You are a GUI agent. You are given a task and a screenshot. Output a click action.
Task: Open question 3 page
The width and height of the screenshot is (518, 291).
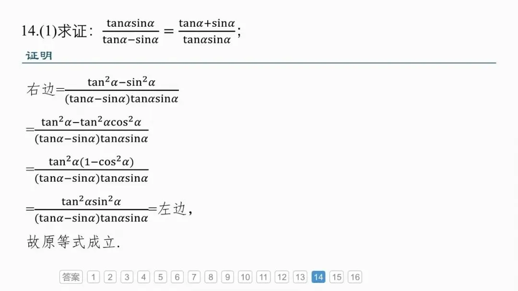(127, 277)
